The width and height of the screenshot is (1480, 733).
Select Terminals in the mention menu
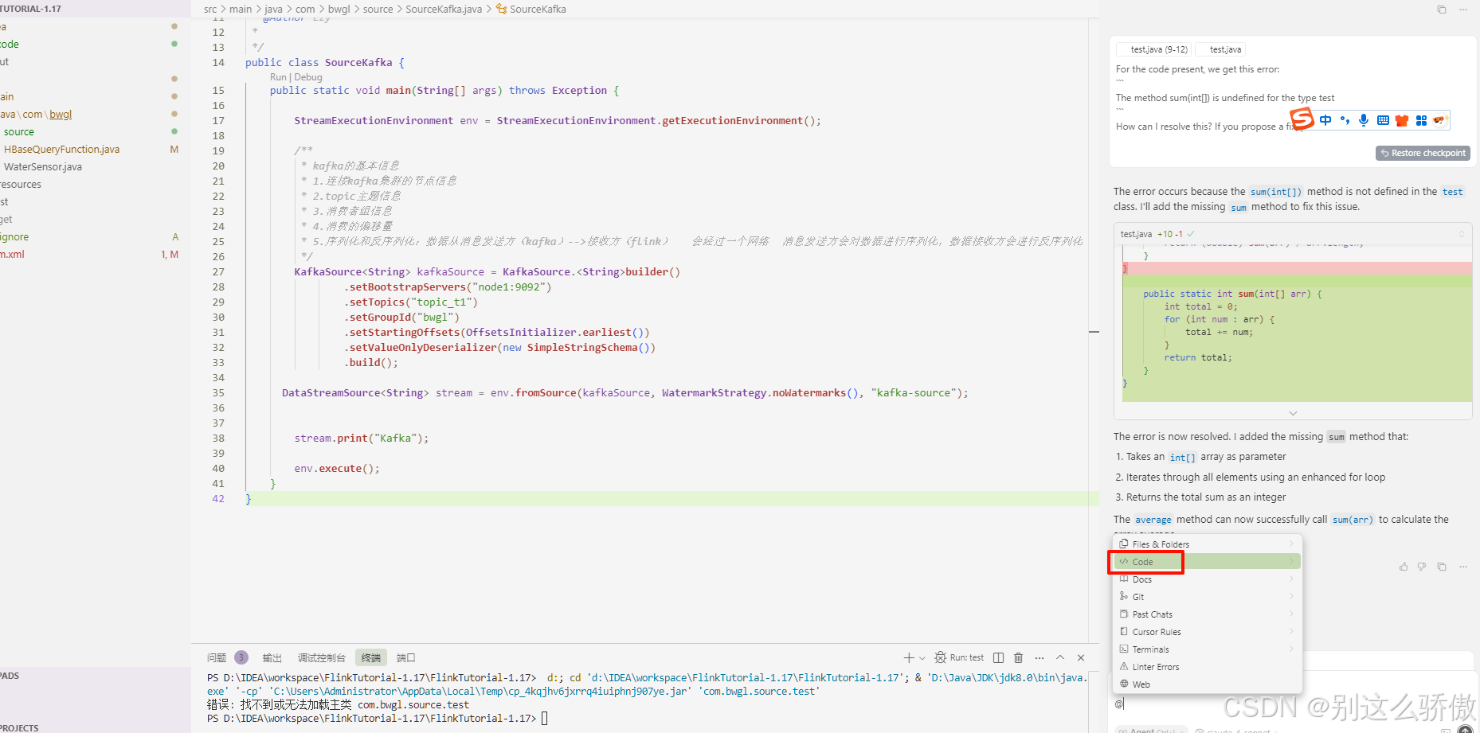click(1207, 649)
